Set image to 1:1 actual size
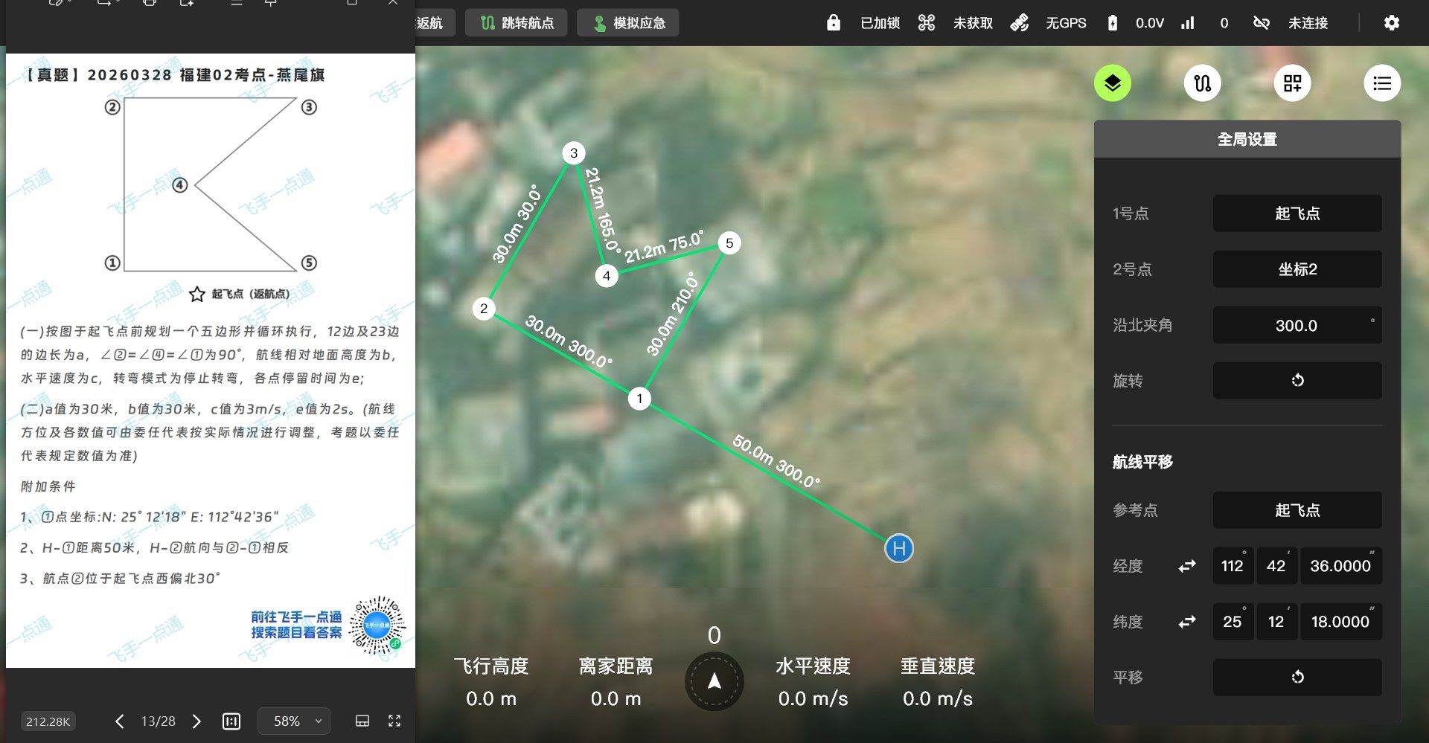This screenshot has width=1429, height=743. [231, 721]
